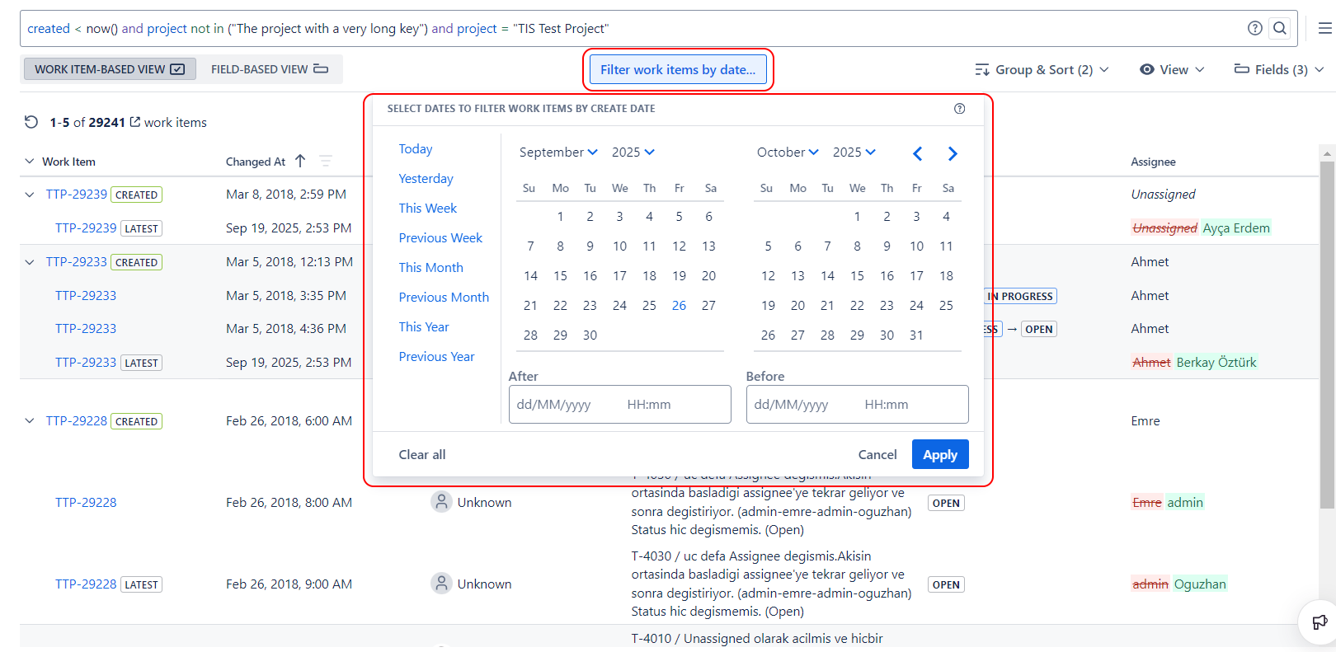Open the feedback megaphone icon
The width and height of the screenshot is (1336, 652).
(1320, 622)
